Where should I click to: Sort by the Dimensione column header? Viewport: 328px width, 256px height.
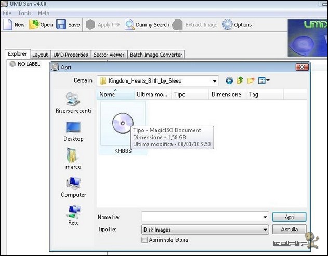click(228, 95)
